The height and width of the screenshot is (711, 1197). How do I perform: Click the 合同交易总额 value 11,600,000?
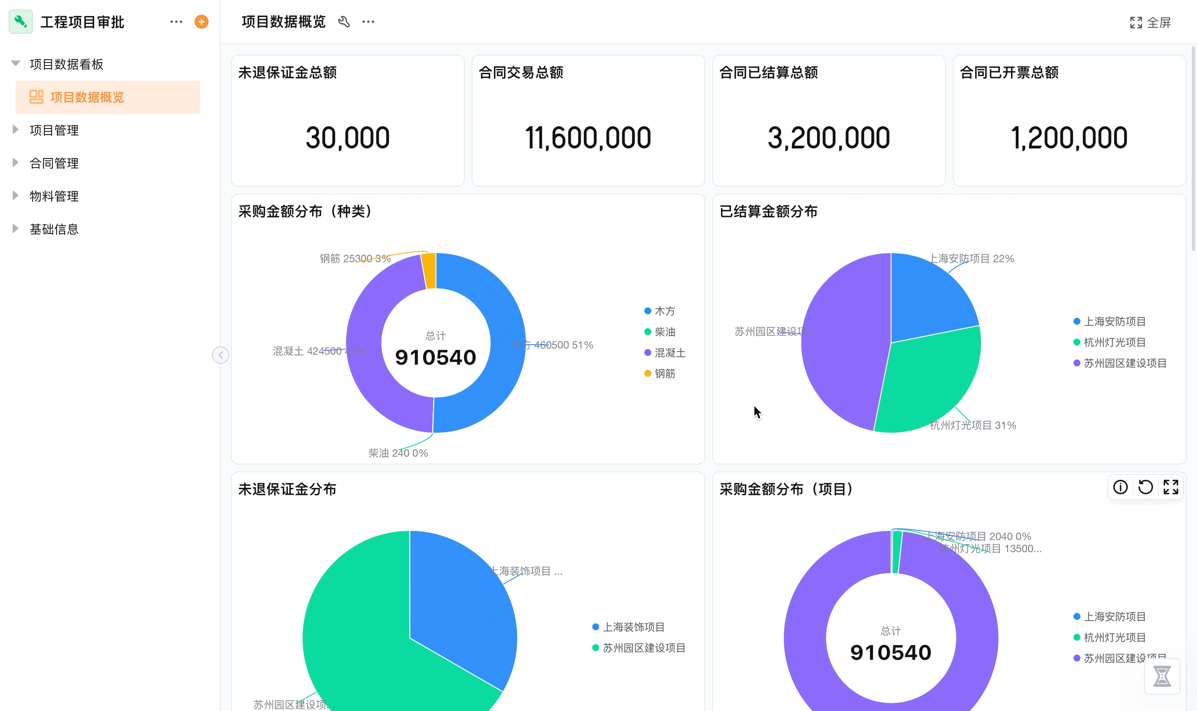[x=588, y=138]
